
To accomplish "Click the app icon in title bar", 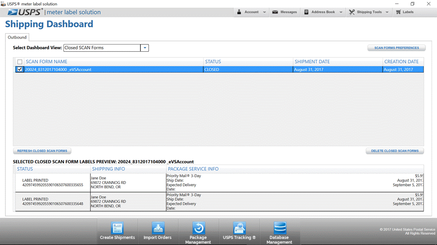I will (3, 4).
